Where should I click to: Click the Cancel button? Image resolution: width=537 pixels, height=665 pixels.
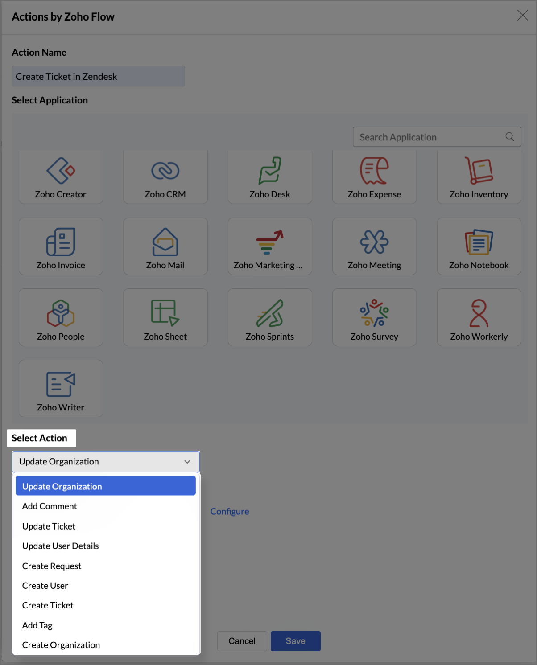(x=242, y=641)
